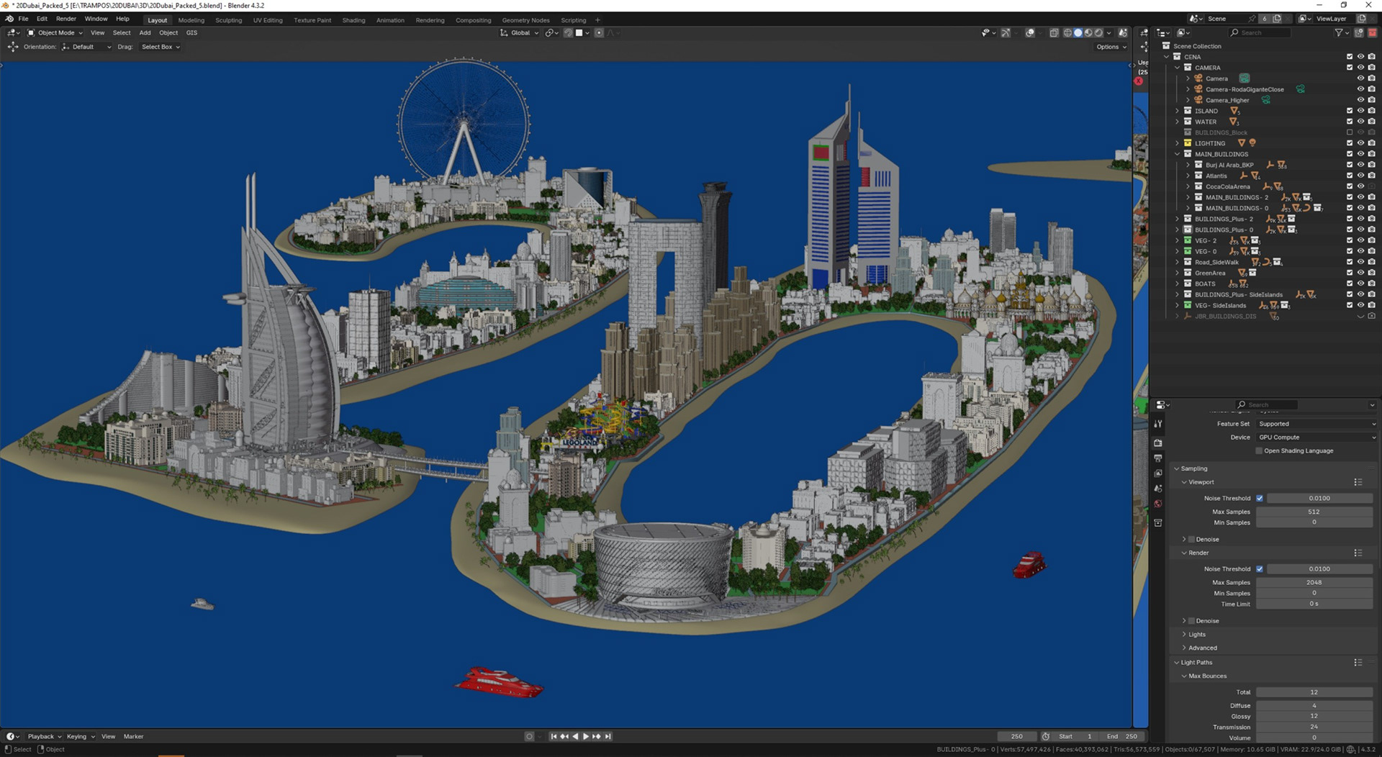This screenshot has width=1382, height=757.
Task: Open the Collection properties tab
Action: pos(1158,522)
